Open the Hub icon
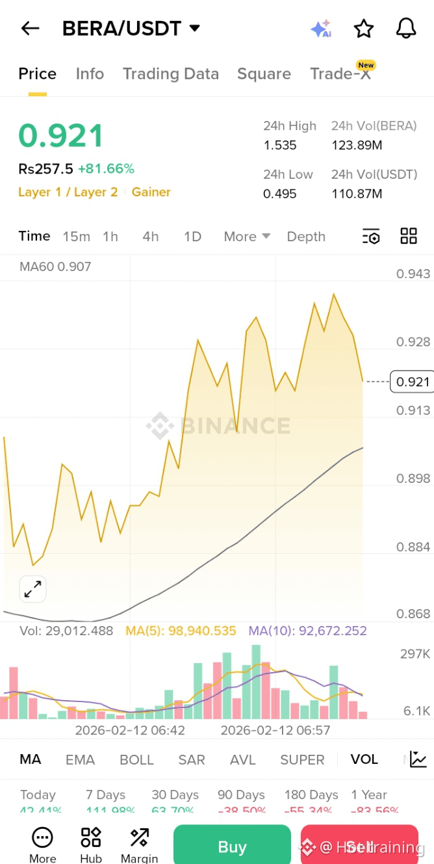Screen dimensions: 434x864 91,845
